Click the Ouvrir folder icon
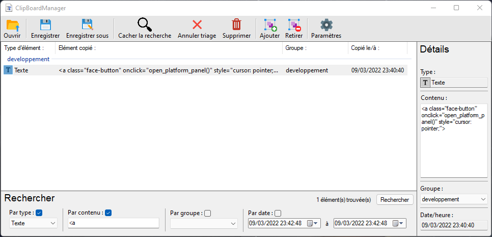Screen dimensions: 492x237 click(x=12, y=25)
